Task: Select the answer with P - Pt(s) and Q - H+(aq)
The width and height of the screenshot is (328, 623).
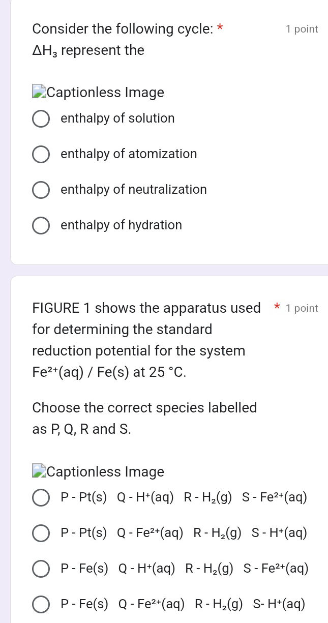Action: (x=41, y=497)
